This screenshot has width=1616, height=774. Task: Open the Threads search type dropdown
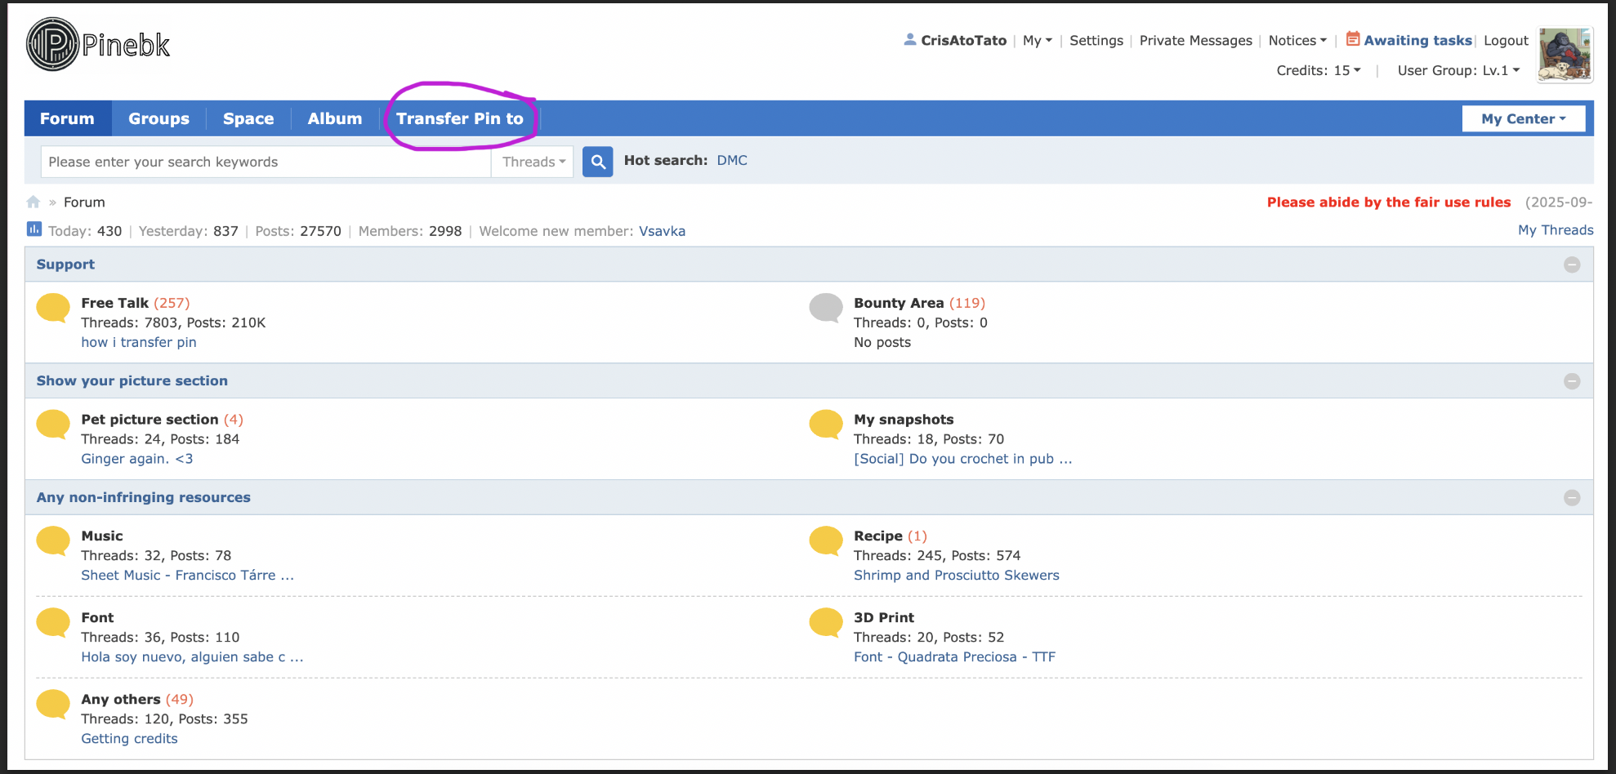click(533, 162)
